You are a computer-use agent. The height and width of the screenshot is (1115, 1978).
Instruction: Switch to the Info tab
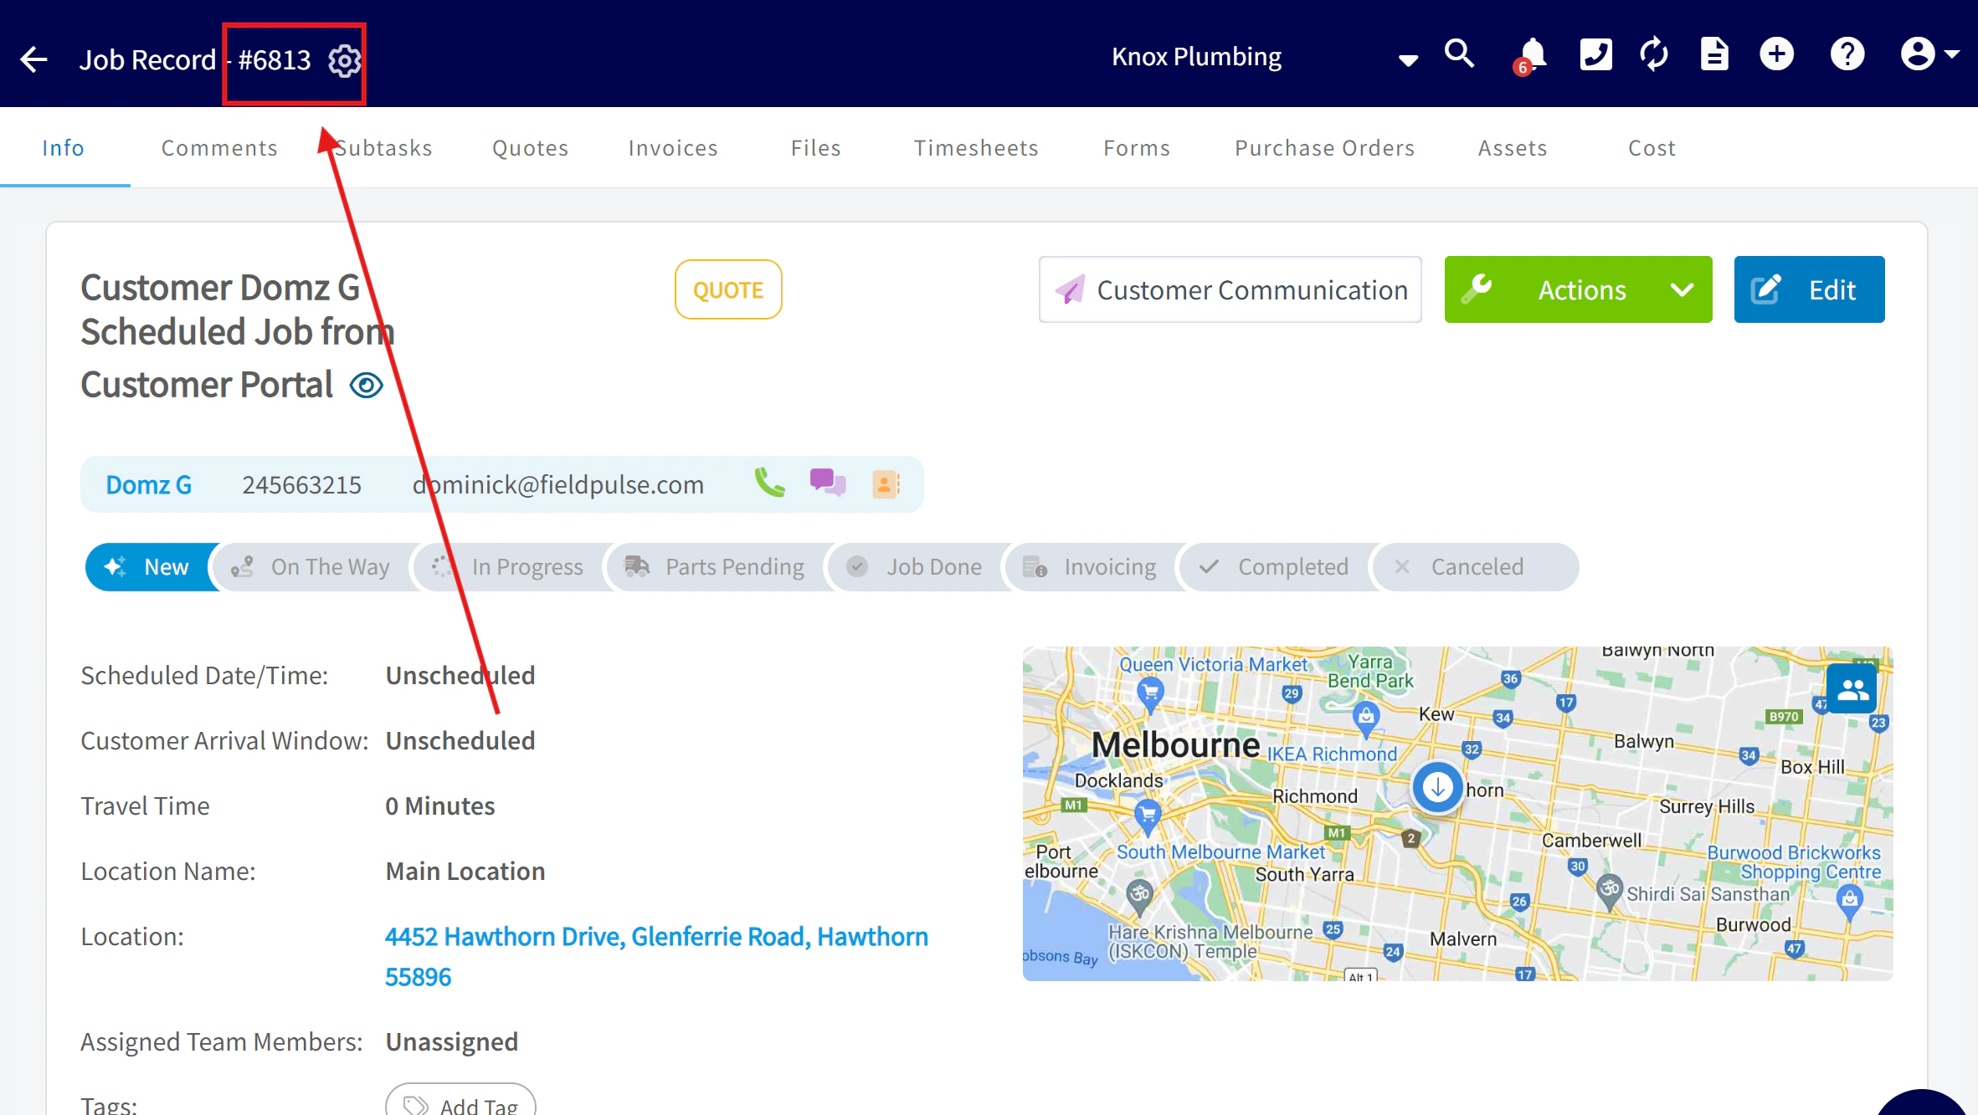pyautogui.click(x=64, y=148)
